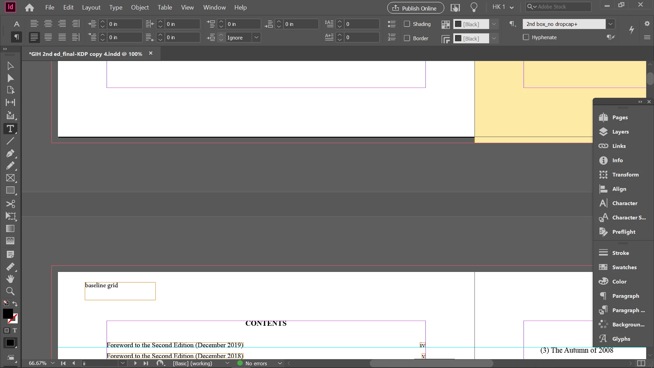Viewport: 654px width, 368px height.
Task: Click the Publish Online button
Action: coord(415,8)
